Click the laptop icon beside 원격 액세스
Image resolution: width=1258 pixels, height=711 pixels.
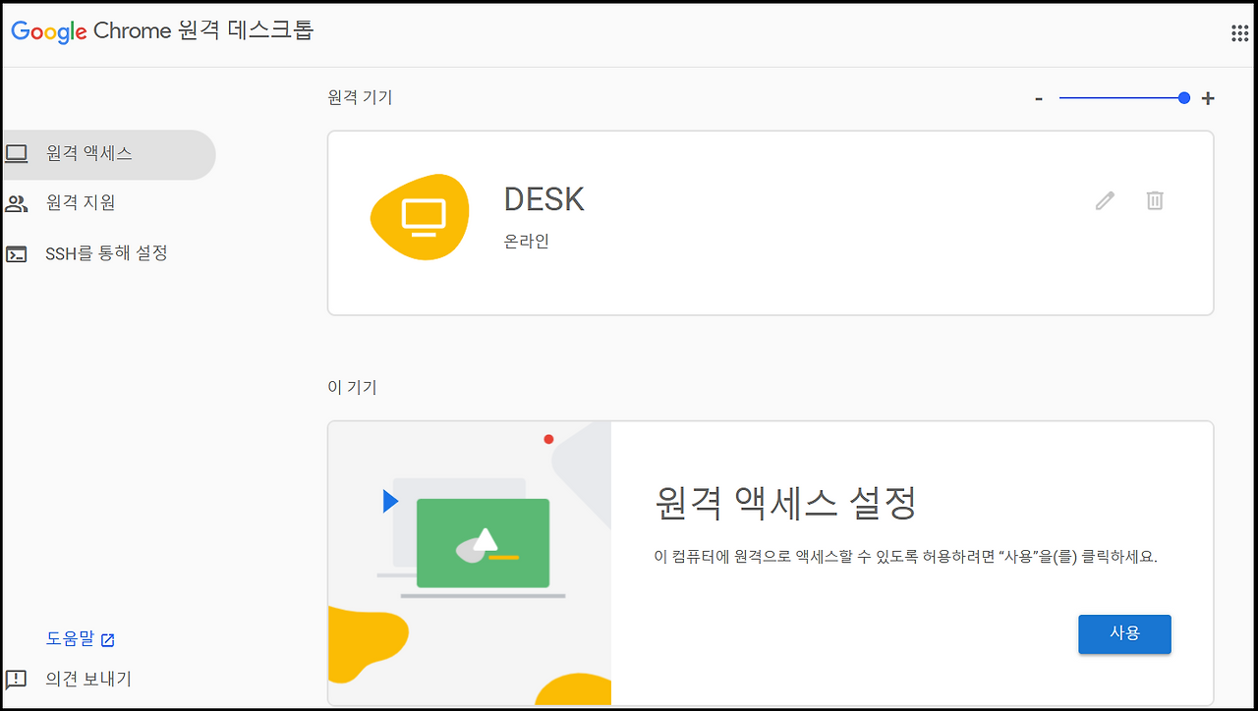point(17,154)
